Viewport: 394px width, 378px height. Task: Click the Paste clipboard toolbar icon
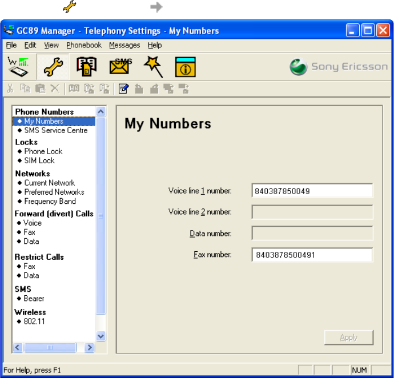tap(40, 89)
